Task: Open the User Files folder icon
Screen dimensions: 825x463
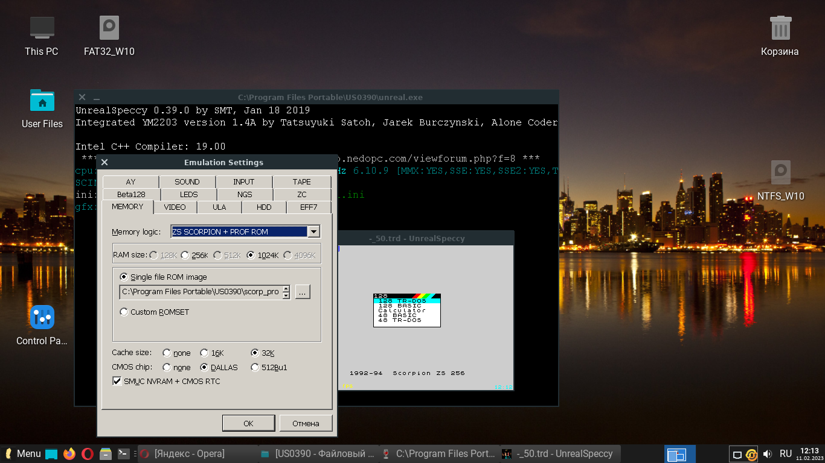Action: pos(42,109)
